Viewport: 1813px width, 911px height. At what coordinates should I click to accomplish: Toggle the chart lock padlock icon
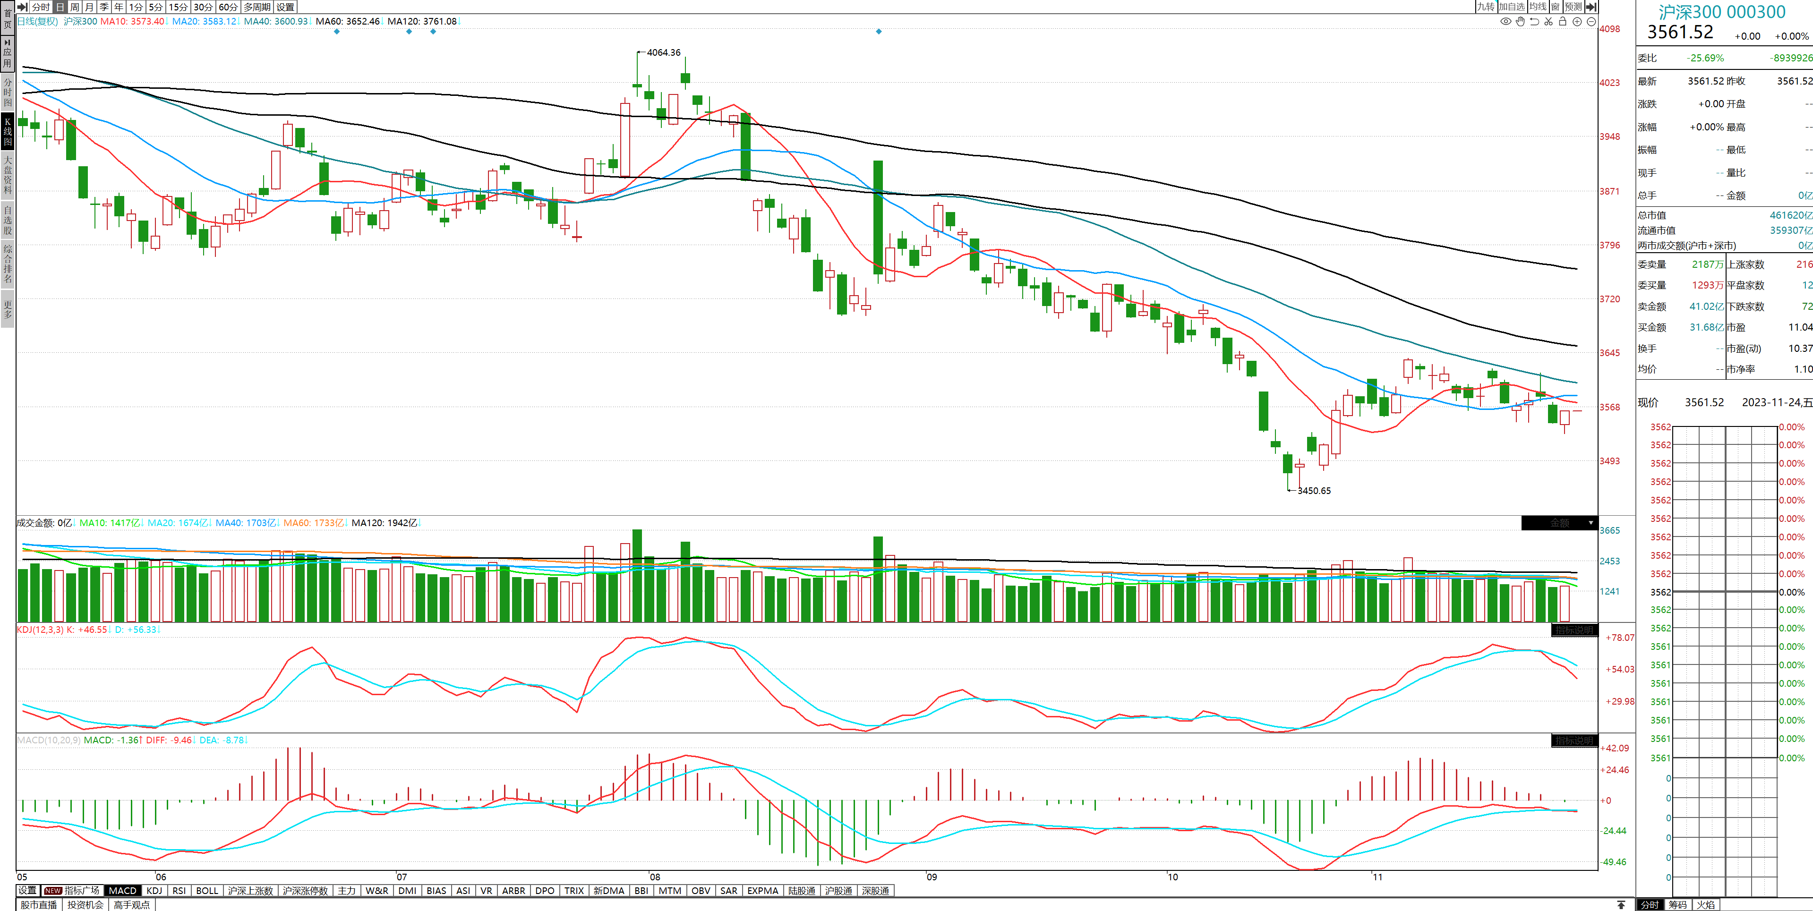coord(1563,22)
